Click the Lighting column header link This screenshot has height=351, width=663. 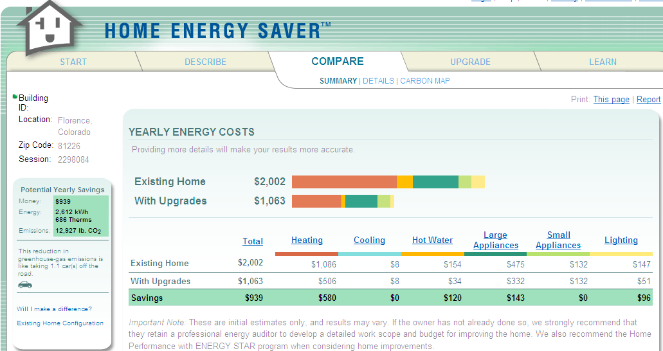[621, 240]
